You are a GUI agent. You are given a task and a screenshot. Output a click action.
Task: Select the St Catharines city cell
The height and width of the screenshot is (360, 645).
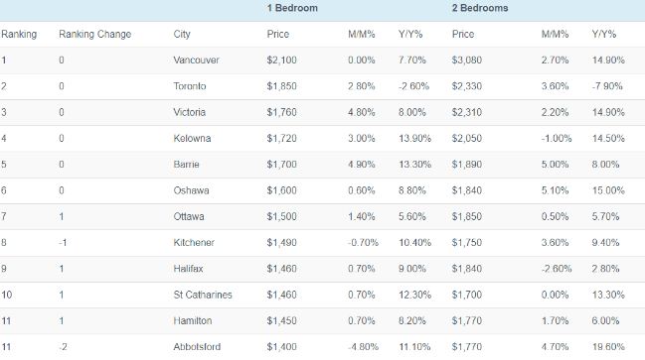pyautogui.click(x=203, y=295)
